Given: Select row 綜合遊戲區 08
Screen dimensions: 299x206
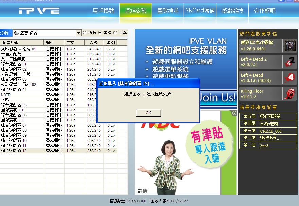Looking at the screenshot, I should point(58,130).
